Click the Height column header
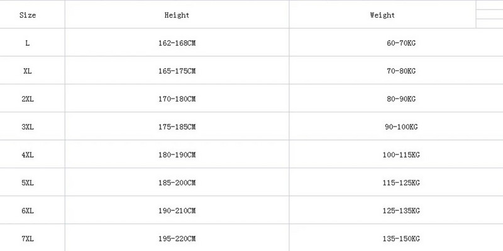 177,15
